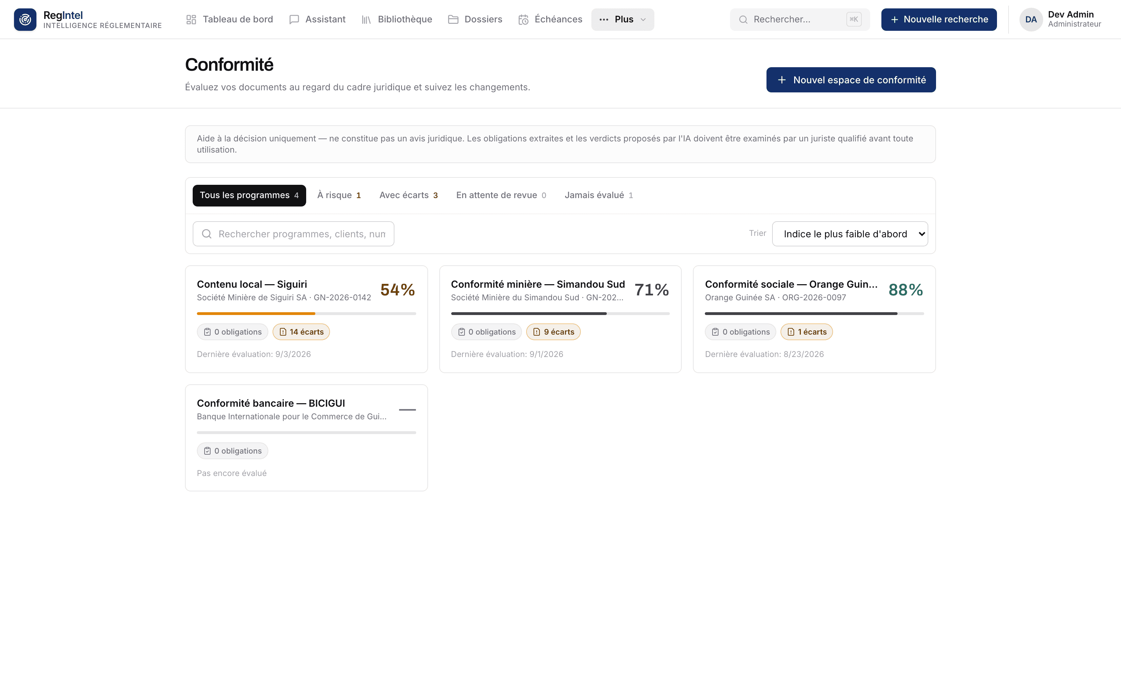The image size is (1121, 700).
Task: Click the Bibliothèque books icon
Action: 366,20
